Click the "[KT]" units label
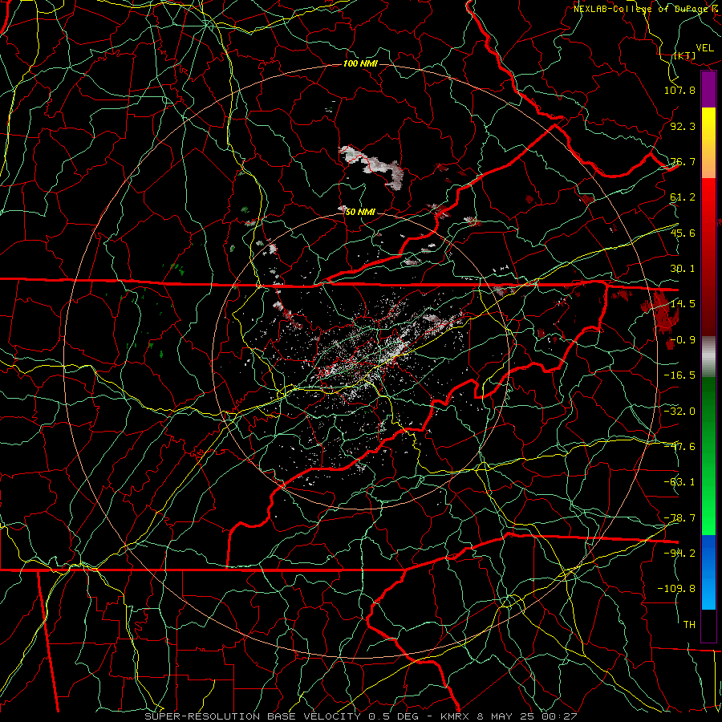This screenshot has width=722, height=722. [684, 55]
